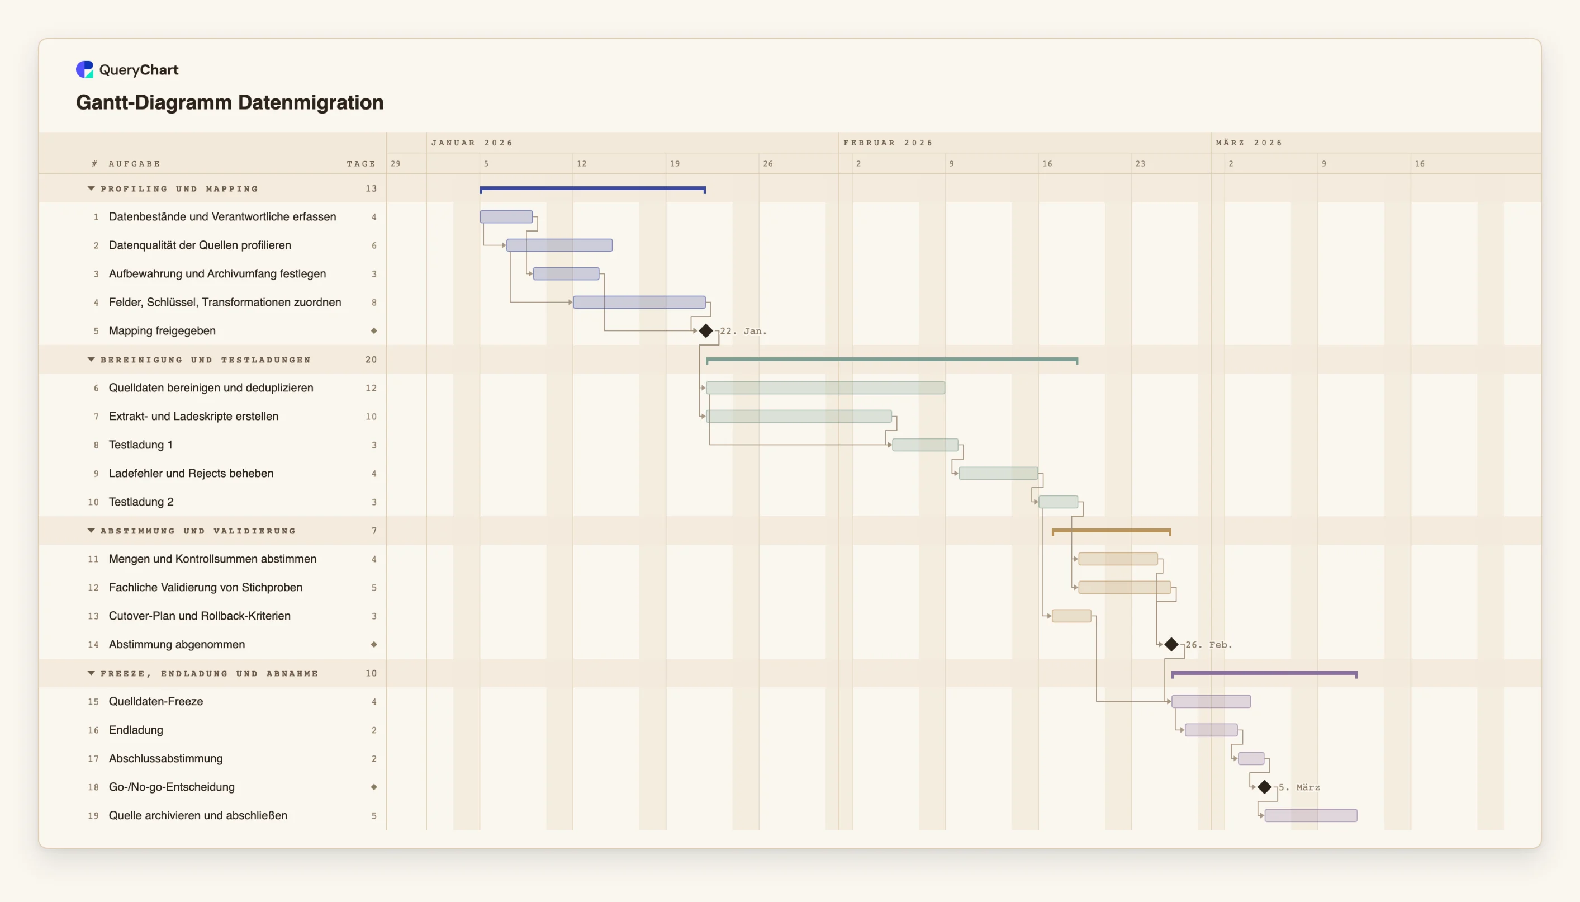Click the brown Abstimmung summary bar

click(1111, 531)
